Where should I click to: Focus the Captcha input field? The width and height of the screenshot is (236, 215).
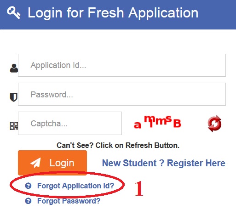[70, 123]
